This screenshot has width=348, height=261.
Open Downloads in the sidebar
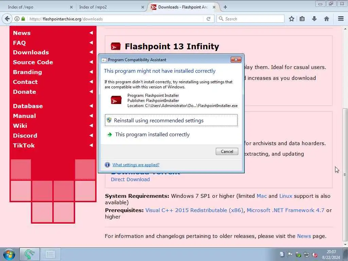31,52
